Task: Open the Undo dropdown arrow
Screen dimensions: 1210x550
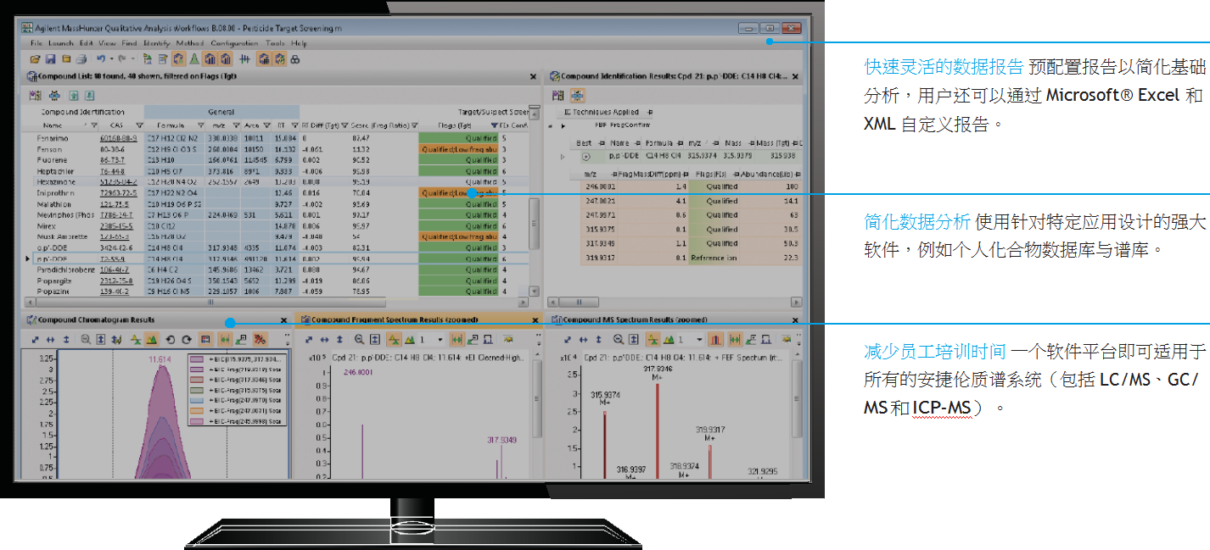Action: click(x=112, y=59)
